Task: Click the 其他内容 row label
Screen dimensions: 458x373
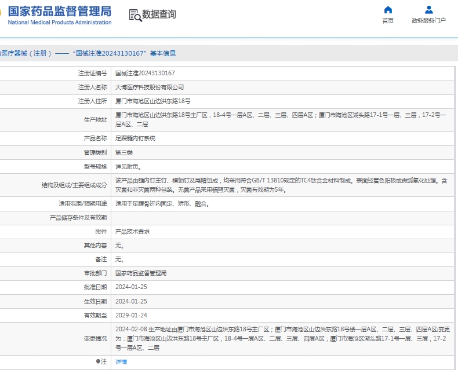Action: click(95, 246)
